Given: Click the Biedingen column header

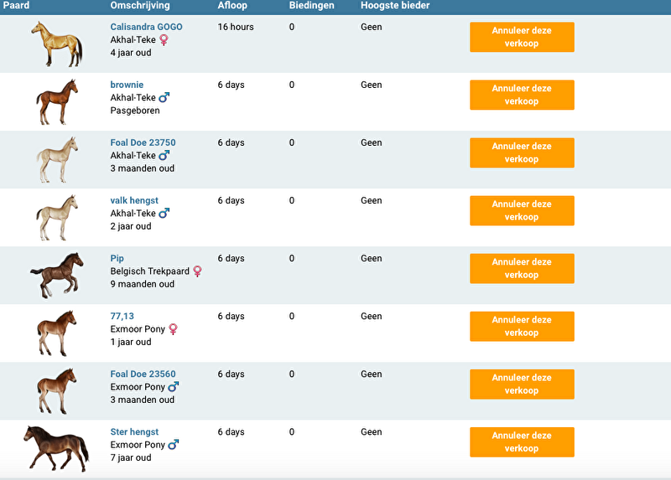Looking at the screenshot, I should click(x=311, y=6).
